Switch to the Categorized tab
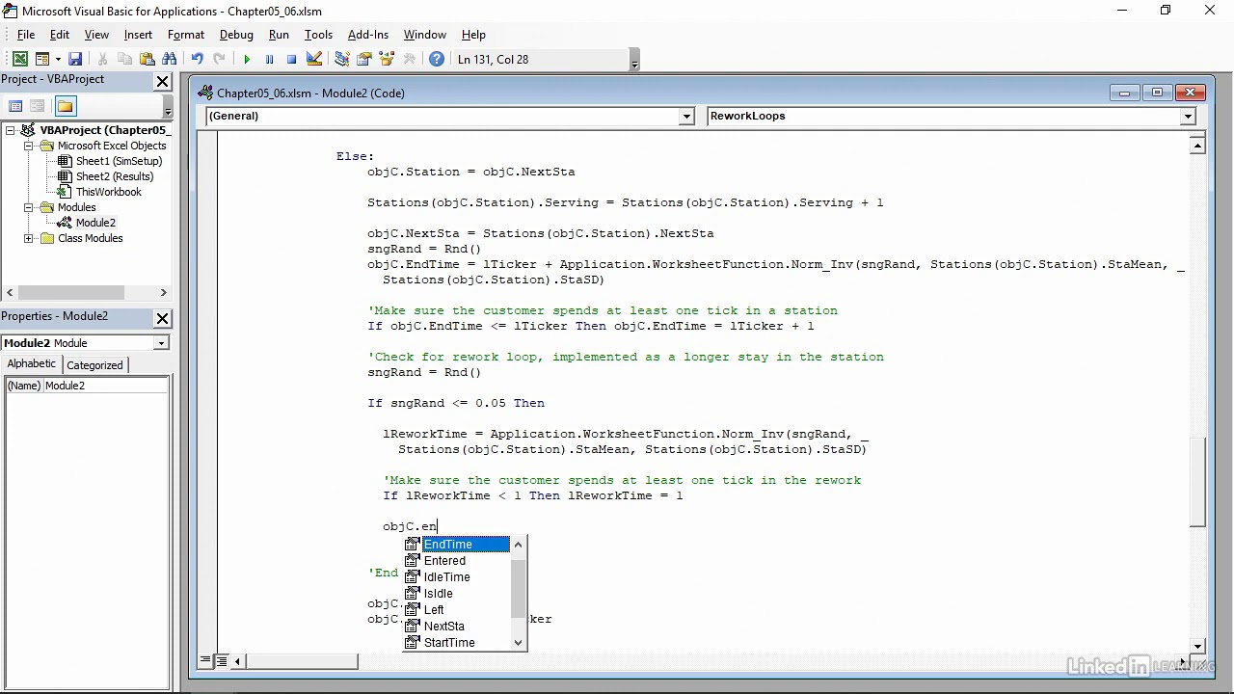Viewport: 1234px width, 694px height. coord(94,365)
